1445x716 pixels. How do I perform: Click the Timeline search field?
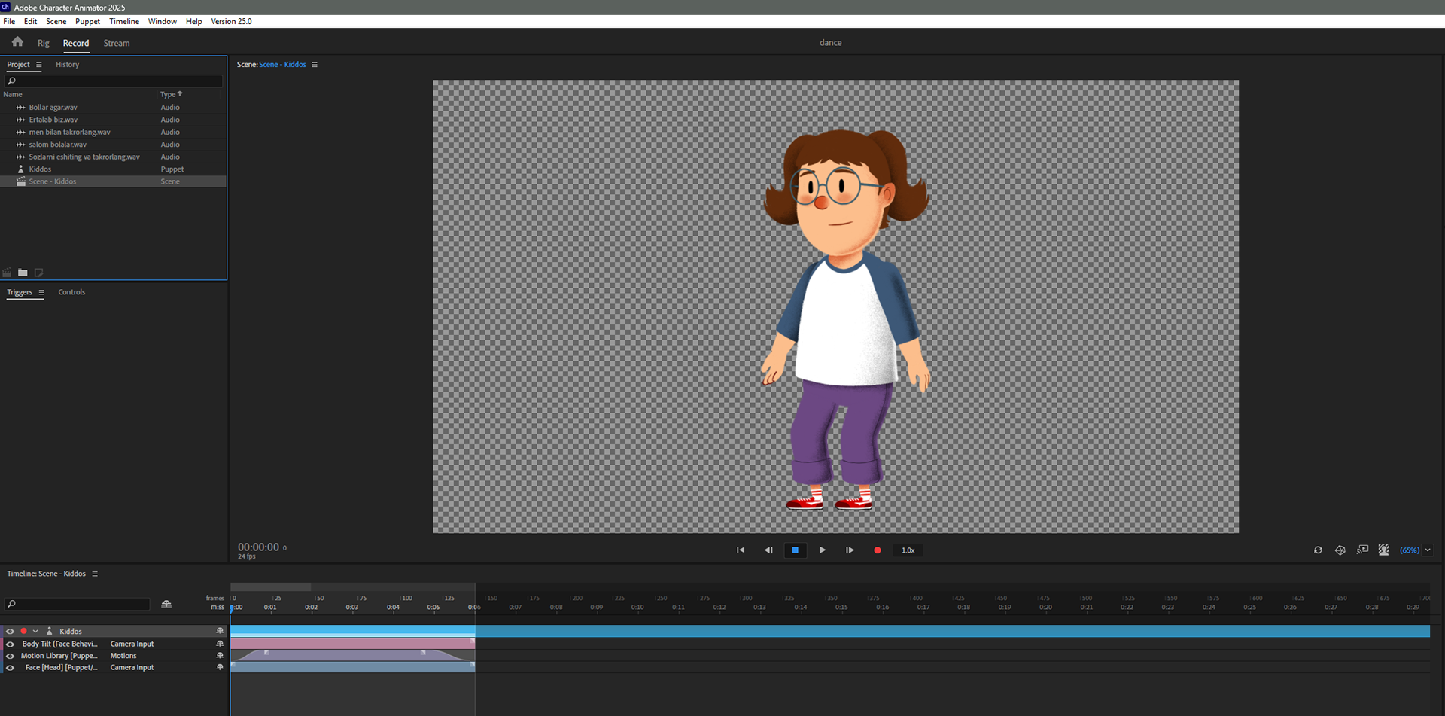pos(77,604)
